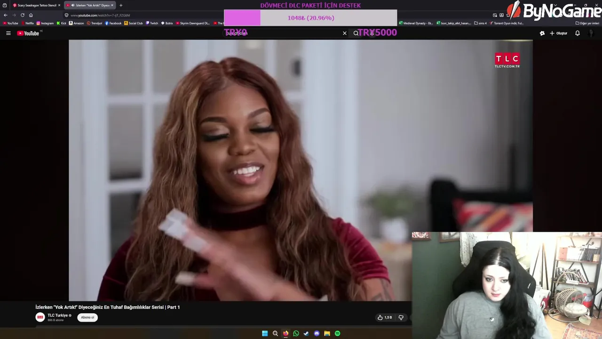
Task: Open WhatsApp from the taskbar
Action: [296, 333]
